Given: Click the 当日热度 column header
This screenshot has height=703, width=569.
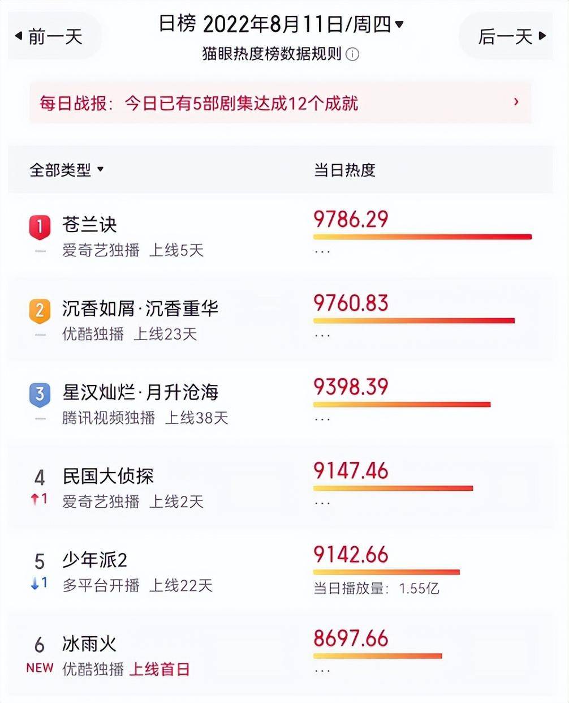Looking at the screenshot, I should (x=344, y=170).
